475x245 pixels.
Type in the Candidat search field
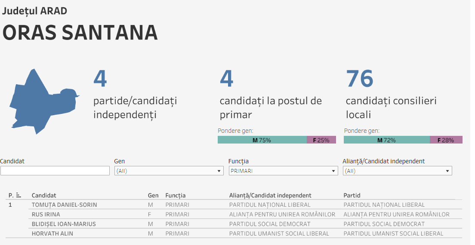[55, 171]
